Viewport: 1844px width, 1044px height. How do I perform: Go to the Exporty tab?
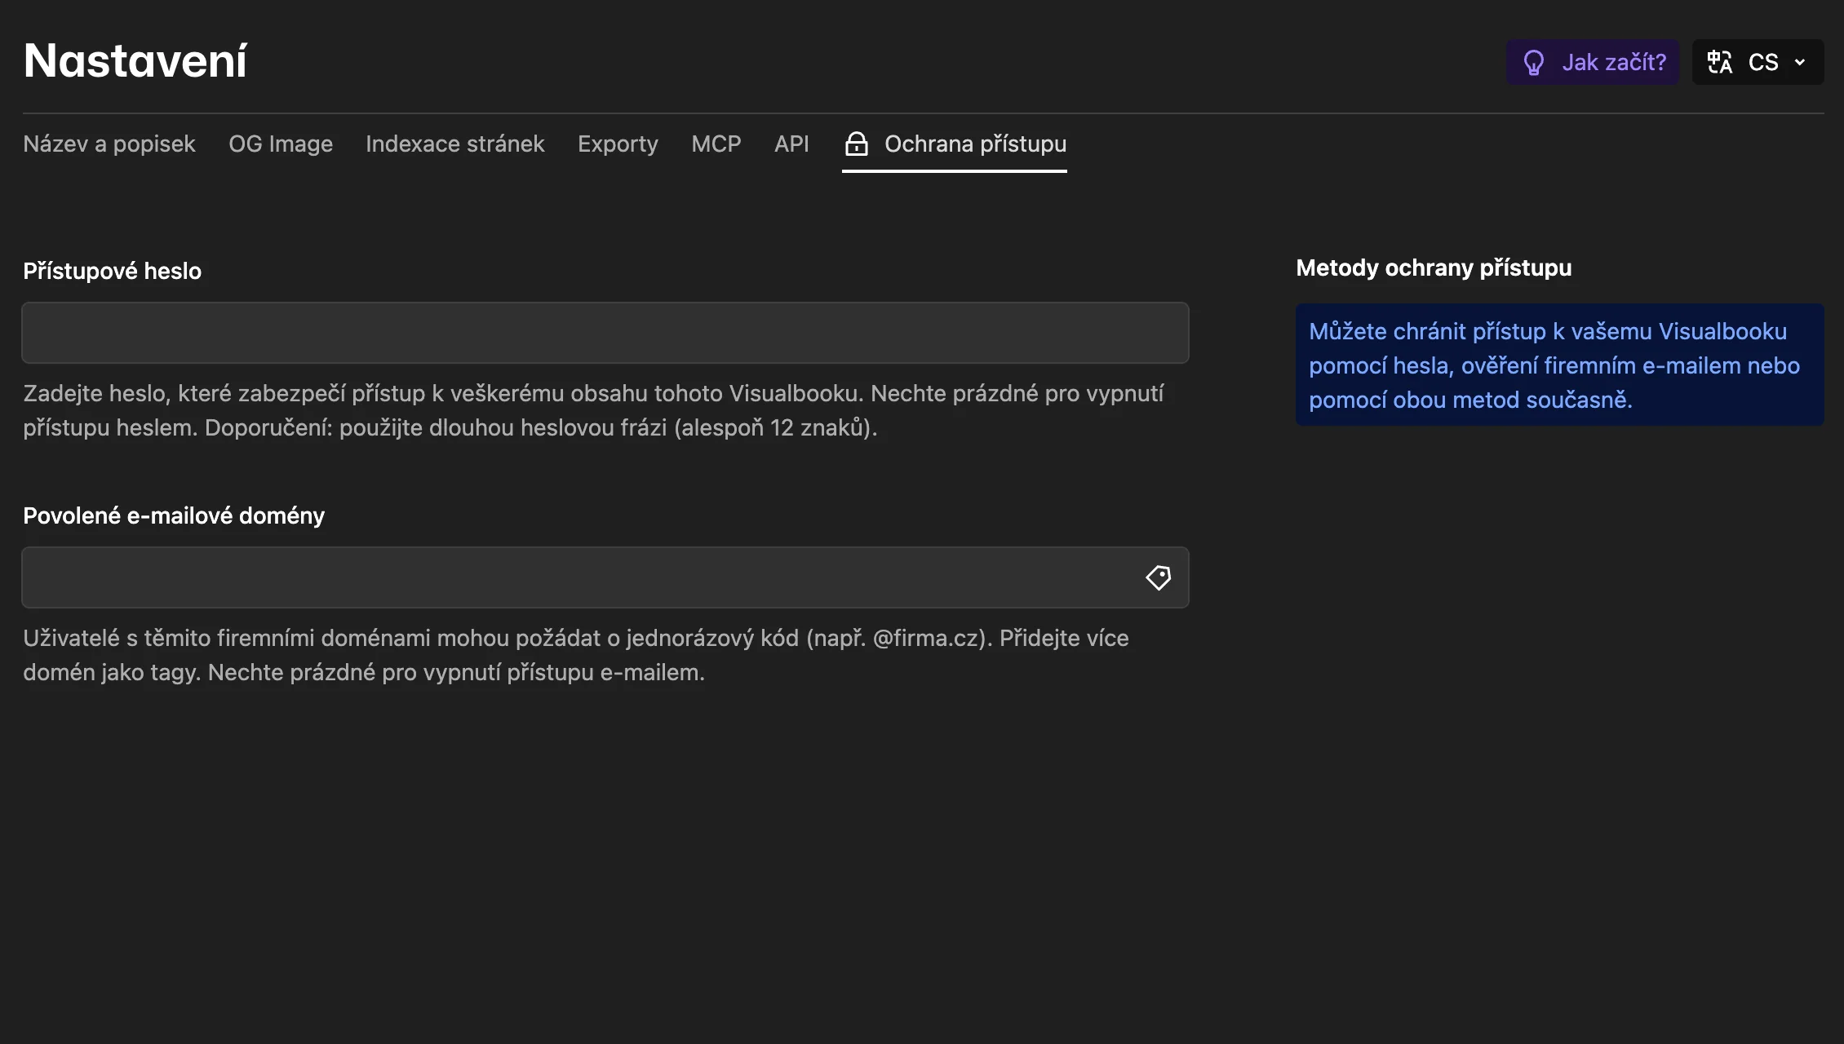click(x=618, y=144)
